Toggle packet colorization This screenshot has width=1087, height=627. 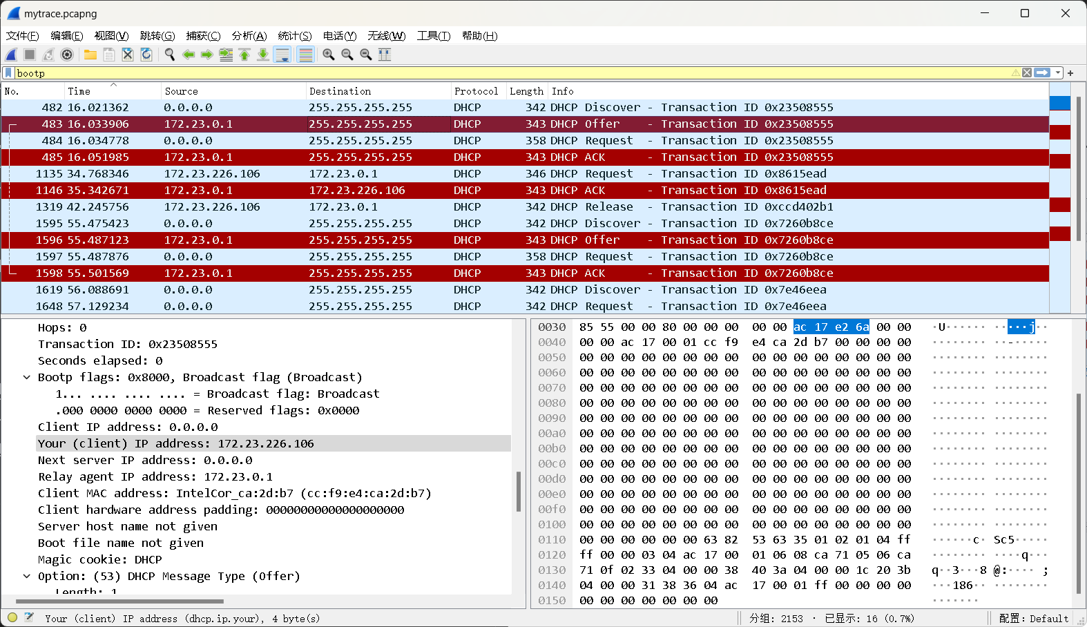coord(305,55)
